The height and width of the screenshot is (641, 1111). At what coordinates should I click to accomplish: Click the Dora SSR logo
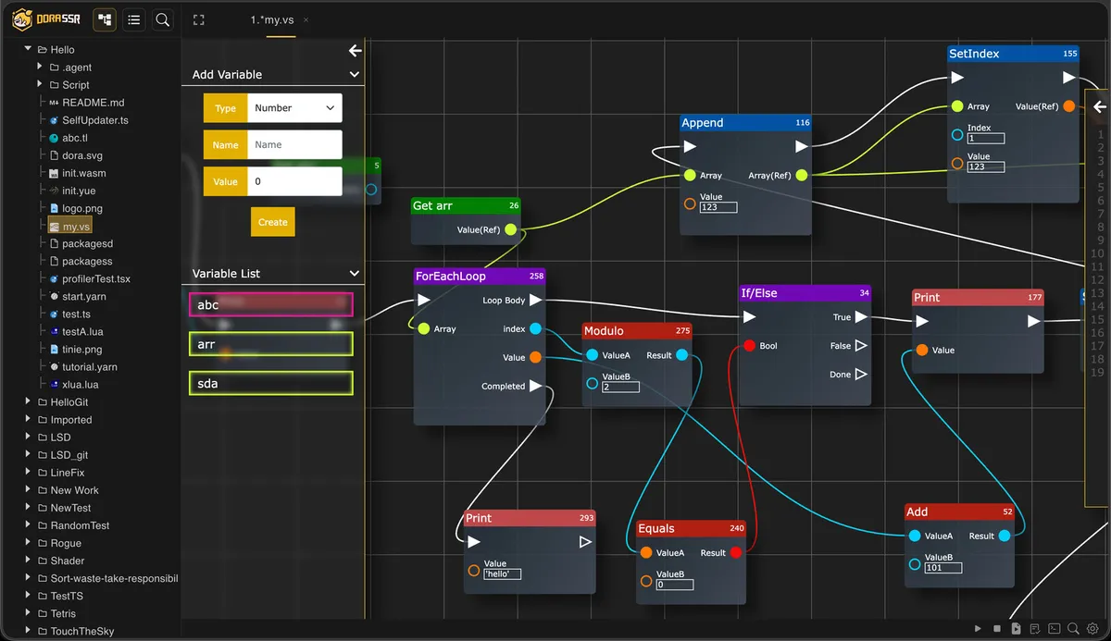[x=48, y=19]
